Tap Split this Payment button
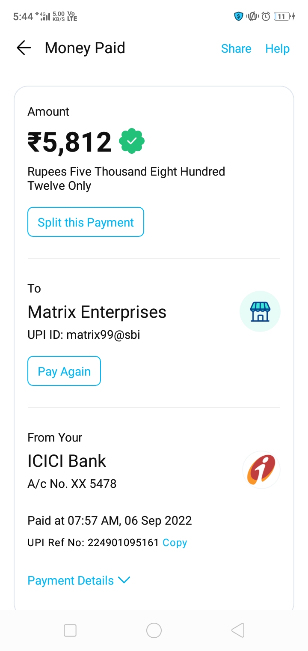 pos(86,222)
